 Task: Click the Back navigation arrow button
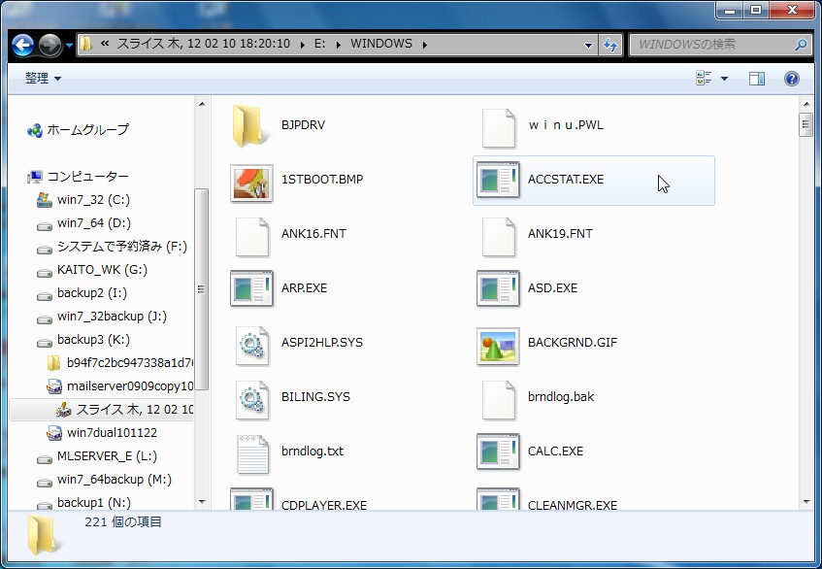[23, 45]
